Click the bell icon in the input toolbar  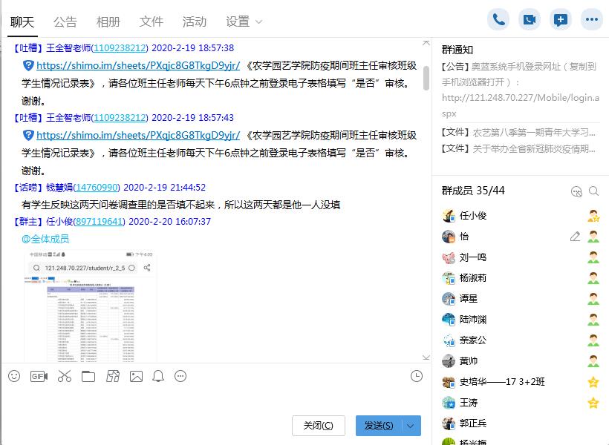(158, 377)
